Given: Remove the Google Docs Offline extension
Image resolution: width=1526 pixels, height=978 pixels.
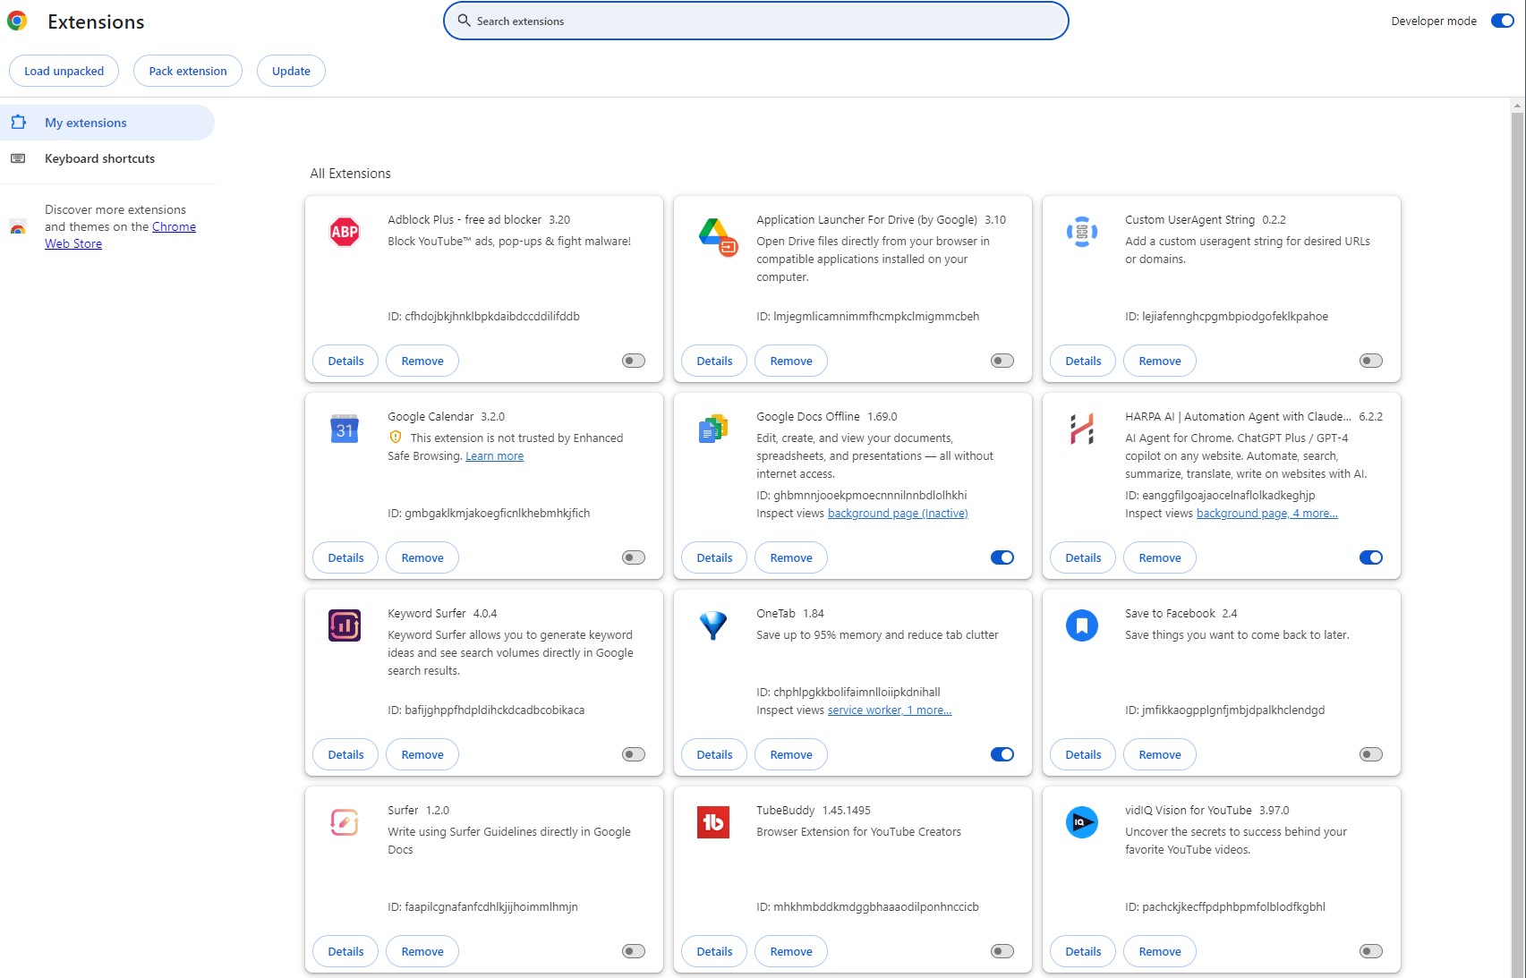Looking at the screenshot, I should pos(791,557).
